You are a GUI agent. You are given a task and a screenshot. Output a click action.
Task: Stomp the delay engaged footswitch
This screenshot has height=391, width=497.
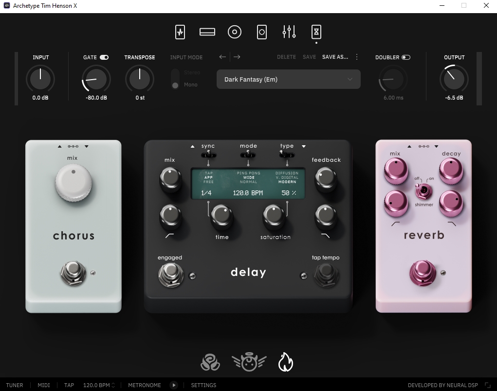coord(171,275)
